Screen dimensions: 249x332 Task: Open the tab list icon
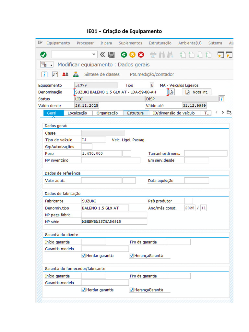point(229,113)
